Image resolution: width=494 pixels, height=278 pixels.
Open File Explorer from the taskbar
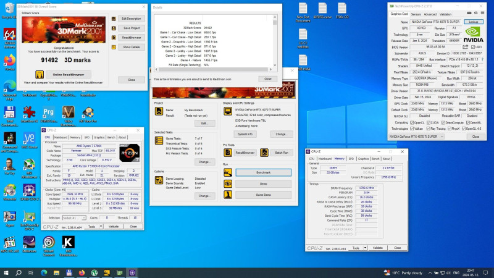click(x=56, y=272)
